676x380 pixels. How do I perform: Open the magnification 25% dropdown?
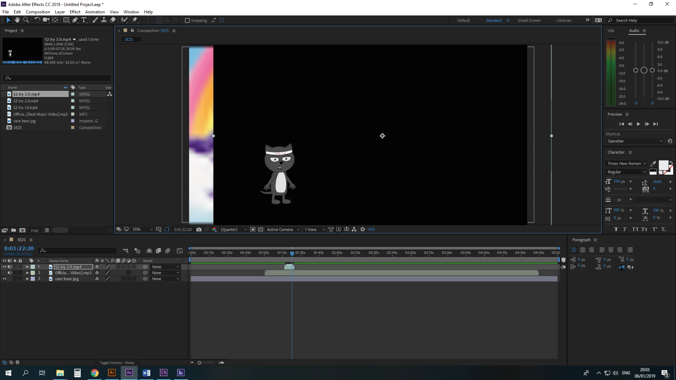pos(142,229)
